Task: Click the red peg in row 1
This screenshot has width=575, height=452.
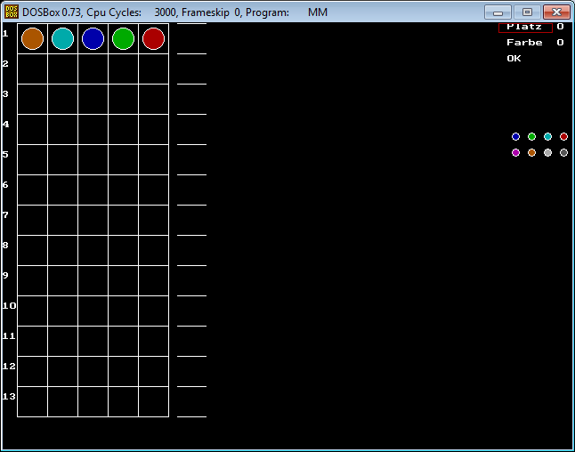Action: tap(153, 38)
